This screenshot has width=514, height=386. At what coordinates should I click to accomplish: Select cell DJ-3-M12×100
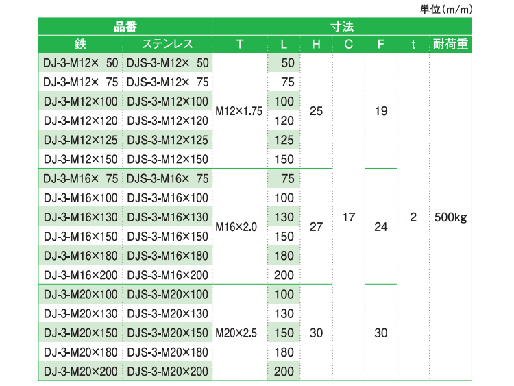click(x=80, y=101)
